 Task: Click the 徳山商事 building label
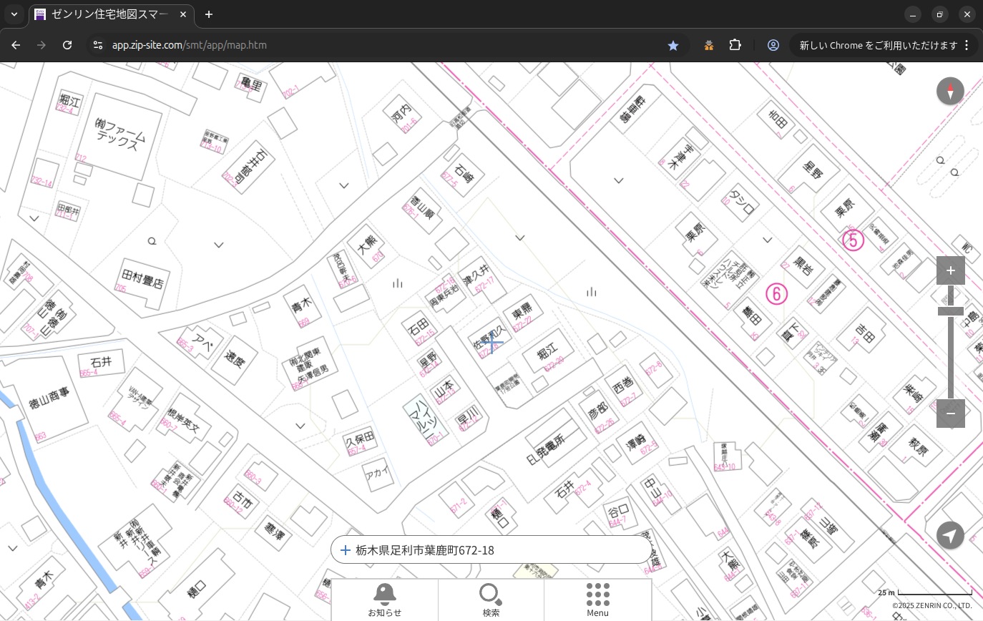click(49, 397)
